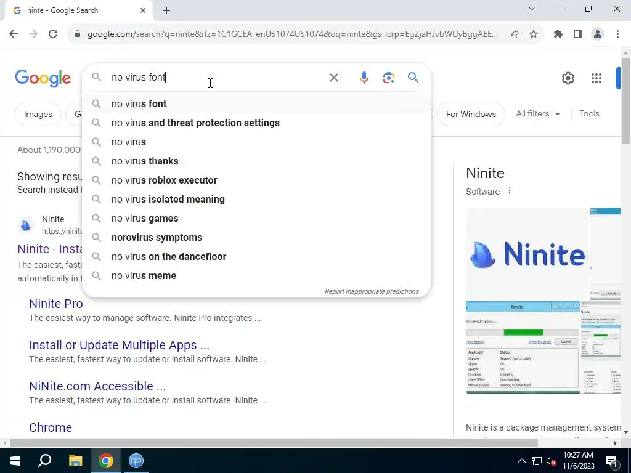The height and width of the screenshot is (473, 631).
Task: Open Chrome extensions puzzle icon
Action: 558,34
